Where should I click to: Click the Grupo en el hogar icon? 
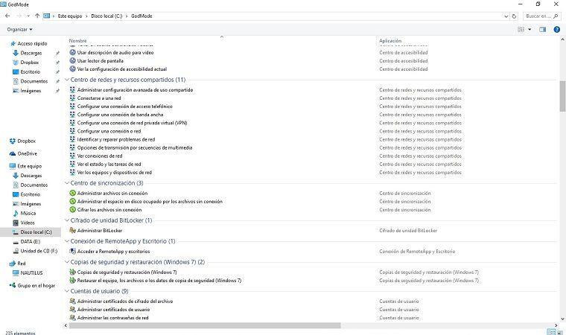(x=13, y=285)
